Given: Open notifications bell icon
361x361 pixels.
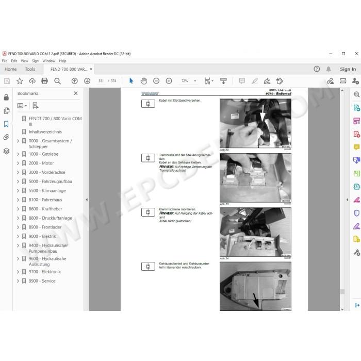Looking at the screenshot, I should [329, 69].
